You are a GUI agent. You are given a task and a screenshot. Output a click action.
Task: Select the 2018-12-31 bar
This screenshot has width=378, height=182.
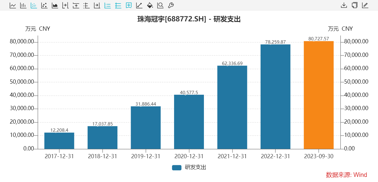click(102, 137)
